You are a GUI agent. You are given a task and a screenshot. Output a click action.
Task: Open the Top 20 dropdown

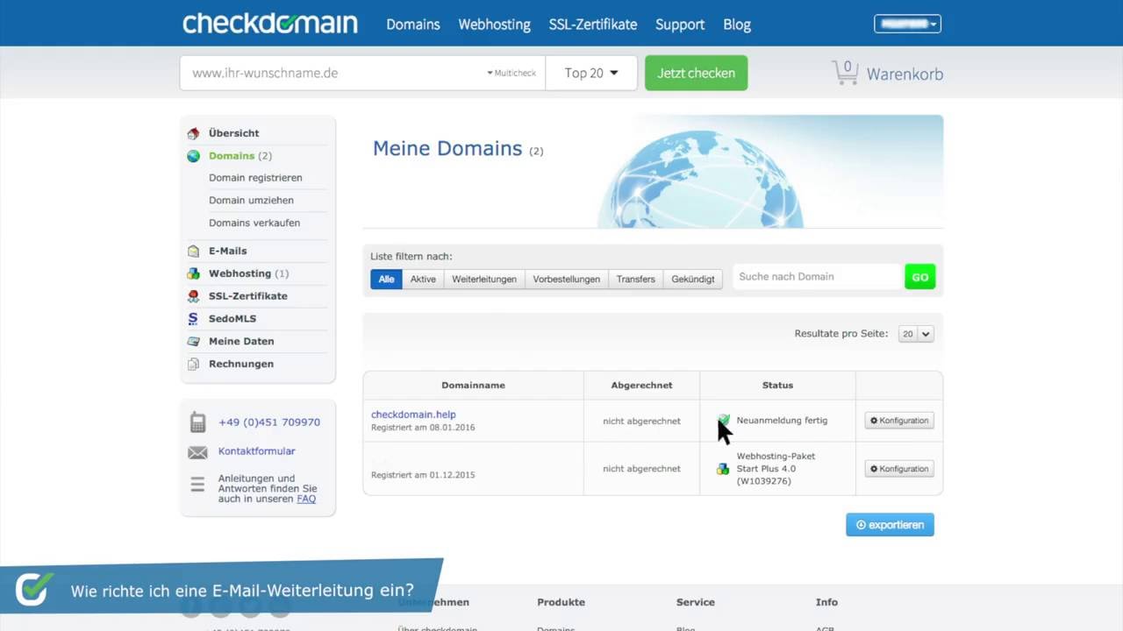pyautogui.click(x=591, y=73)
